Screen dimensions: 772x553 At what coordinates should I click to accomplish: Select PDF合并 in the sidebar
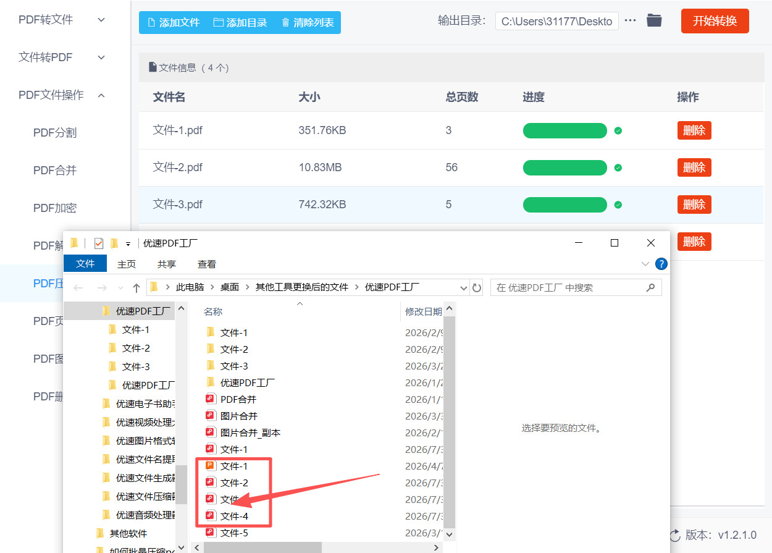click(55, 171)
